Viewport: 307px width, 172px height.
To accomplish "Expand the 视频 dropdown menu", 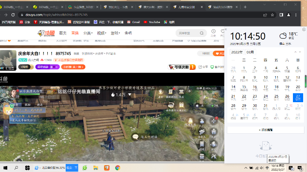I will click(x=101, y=33).
